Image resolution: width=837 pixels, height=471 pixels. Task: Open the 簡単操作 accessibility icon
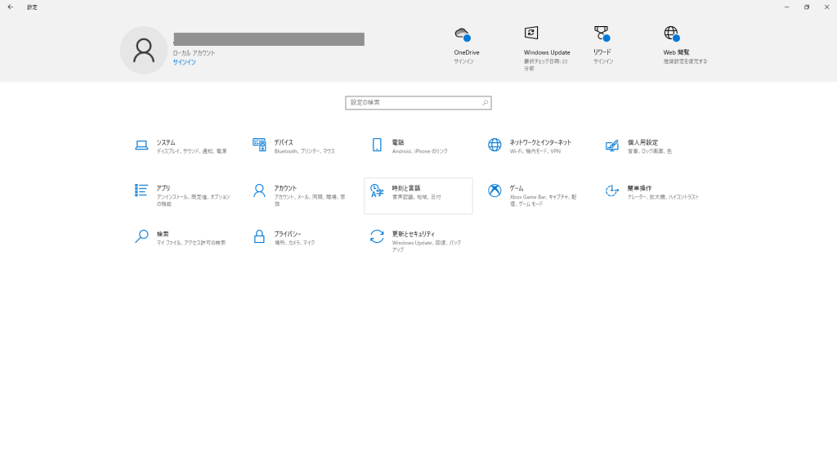click(x=612, y=191)
